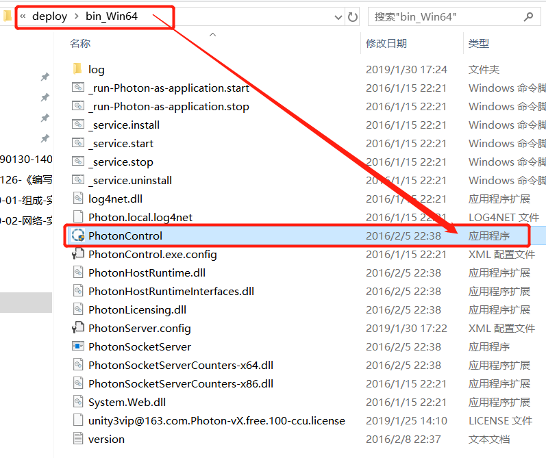Select the PhotonControl file name
This screenshot has width=546, height=458.
point(125,236)
